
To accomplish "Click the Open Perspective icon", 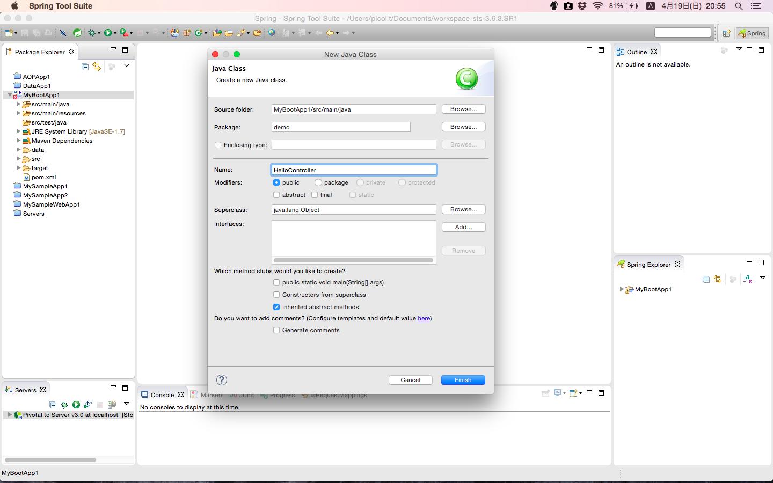I will [x=726, y=33].
